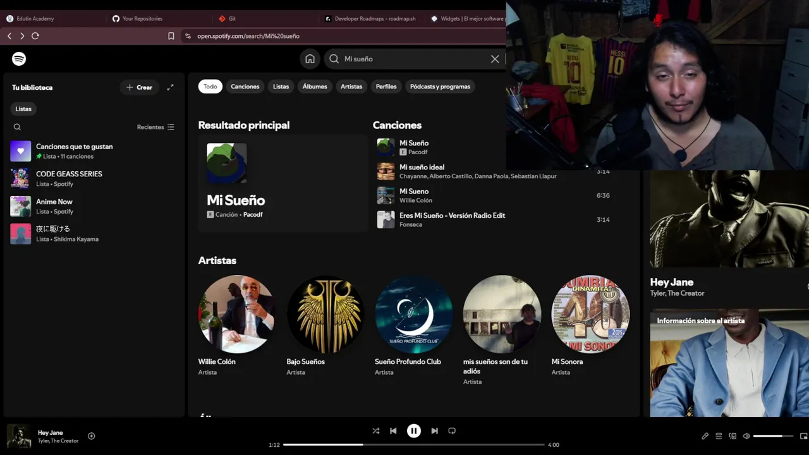Image resolution: width=809 pixels, height=455 pixels.
Task: Open Sueño Profundo Club artist card
Action: click(413, 326)
